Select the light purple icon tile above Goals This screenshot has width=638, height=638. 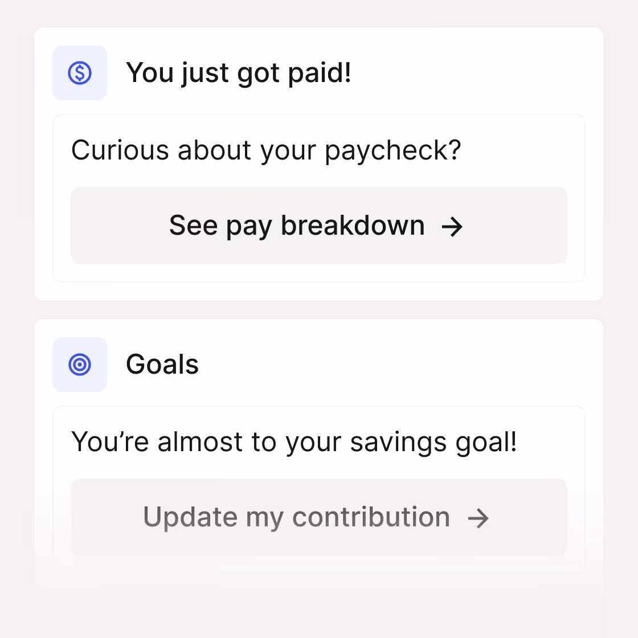80,364
